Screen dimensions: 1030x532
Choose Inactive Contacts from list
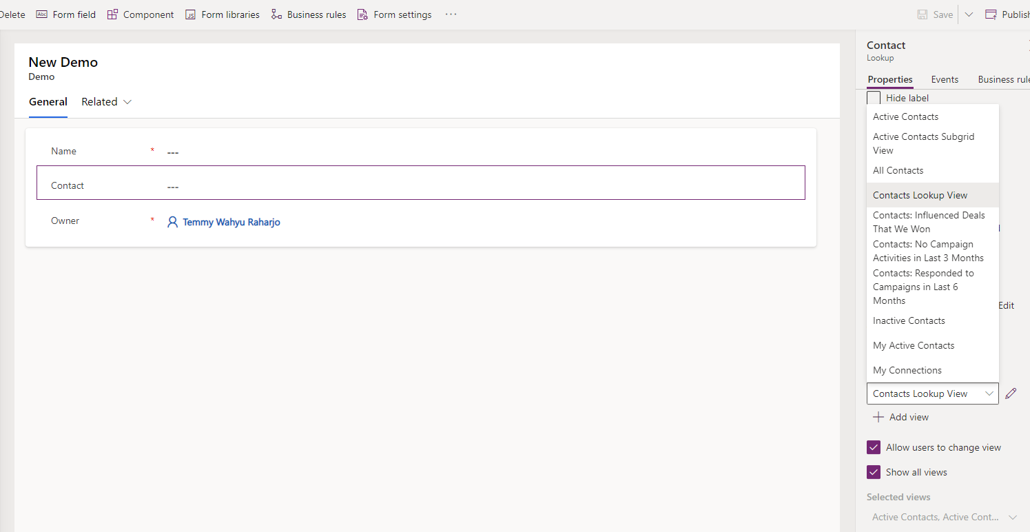pyautogui.click(x=932, y=320)
